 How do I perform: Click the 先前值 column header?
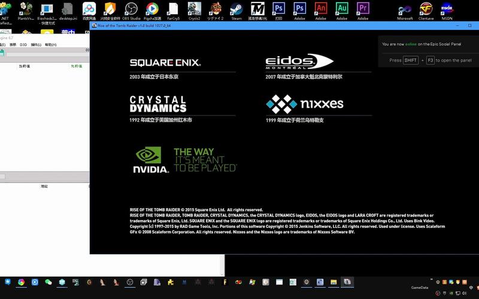click(76, 66)
